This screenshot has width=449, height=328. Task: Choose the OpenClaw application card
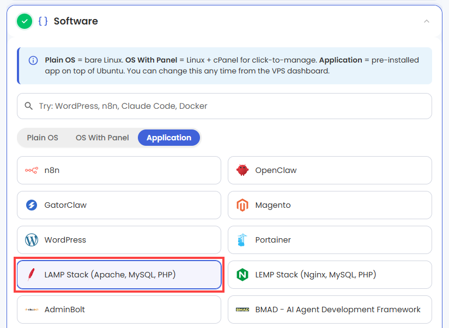[x=330, y=170]
